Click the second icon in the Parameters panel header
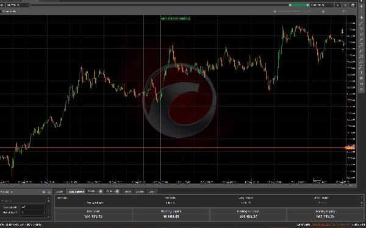This screenshot has height=228, width=366. coord(49,192)
